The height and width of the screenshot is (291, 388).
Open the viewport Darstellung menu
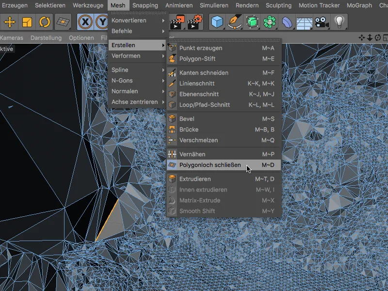tap(46, 38)
